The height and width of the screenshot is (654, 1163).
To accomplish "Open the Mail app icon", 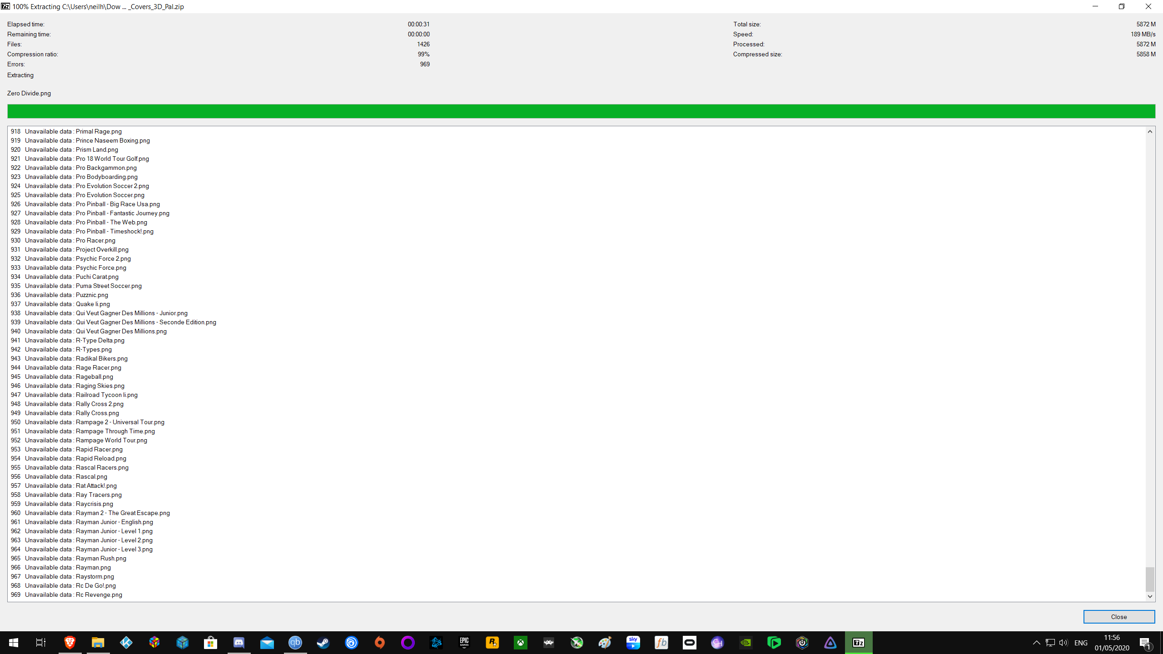I will pos(267,643).
